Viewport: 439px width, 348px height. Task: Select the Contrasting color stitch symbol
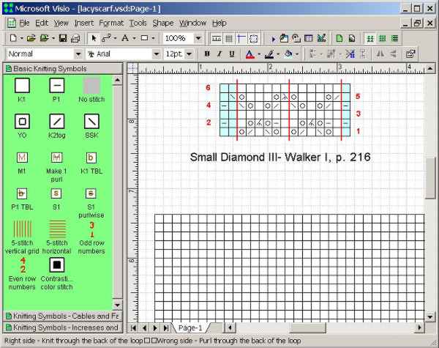tap(57, 264)
